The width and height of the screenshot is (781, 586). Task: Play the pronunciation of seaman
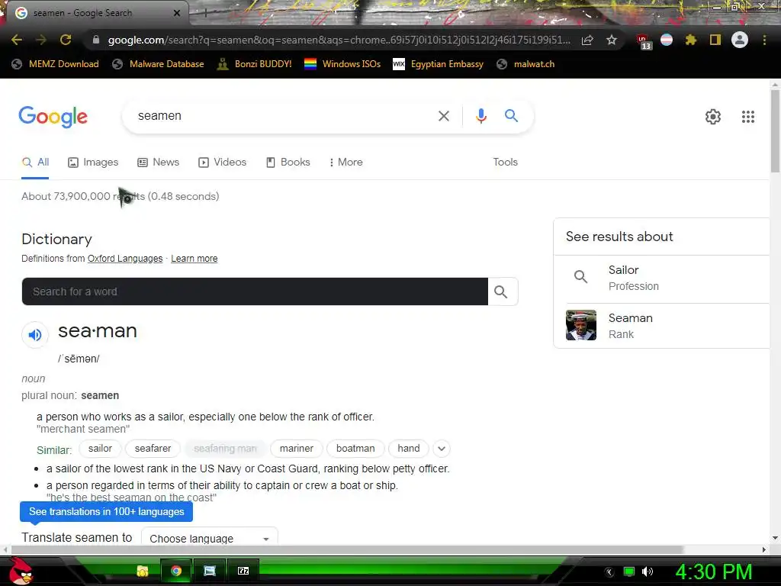pos(35,334)
